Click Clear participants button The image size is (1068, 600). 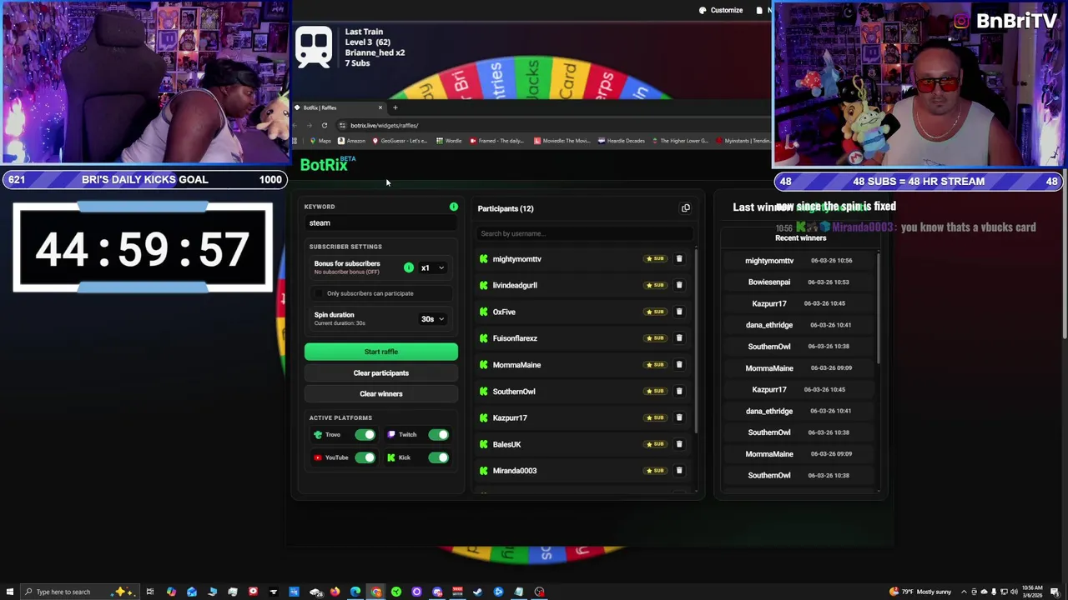point(381,373)
